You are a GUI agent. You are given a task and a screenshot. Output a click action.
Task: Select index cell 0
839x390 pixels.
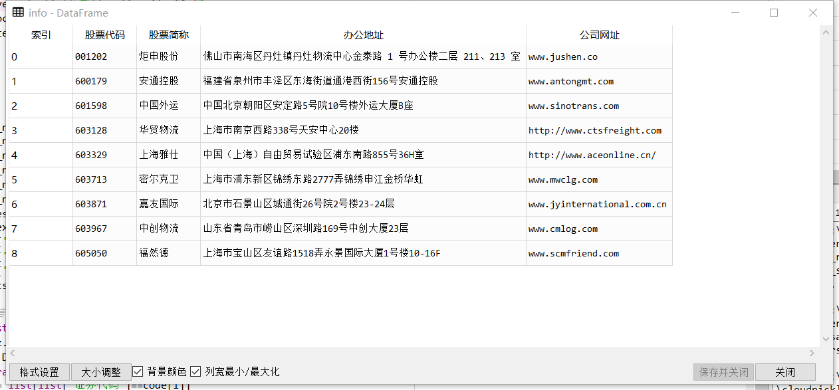point(41,57)
